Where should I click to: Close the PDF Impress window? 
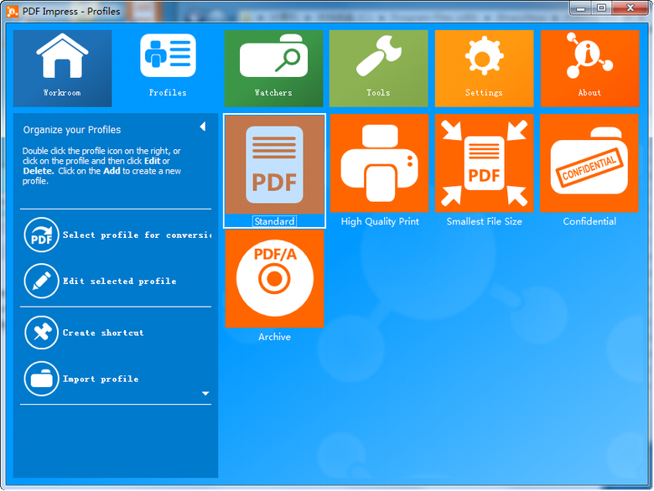tap(631, 8)
